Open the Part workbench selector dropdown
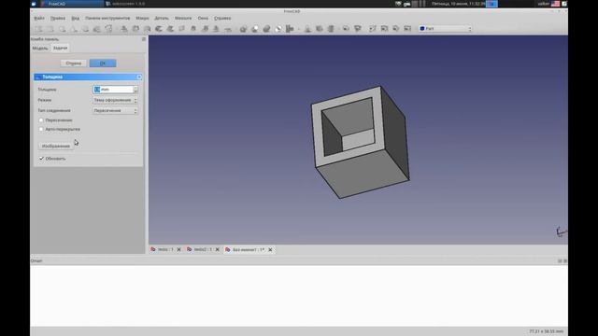 (445, 29)
